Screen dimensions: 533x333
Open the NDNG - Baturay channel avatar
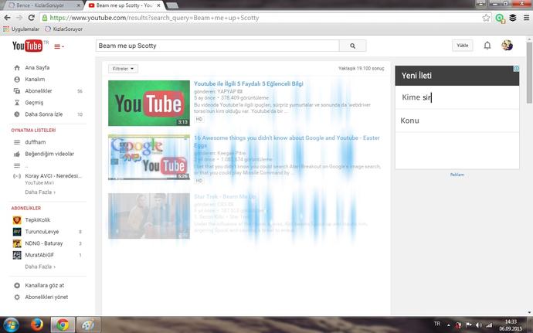[x=17, y=243]
